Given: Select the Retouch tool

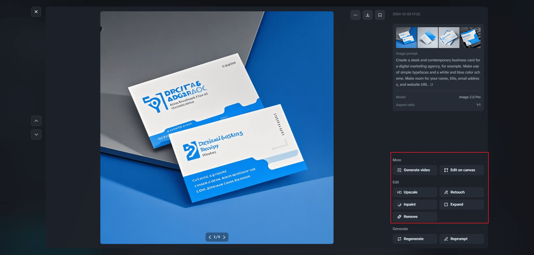Looking at the screenshot, I should (461, 192).
